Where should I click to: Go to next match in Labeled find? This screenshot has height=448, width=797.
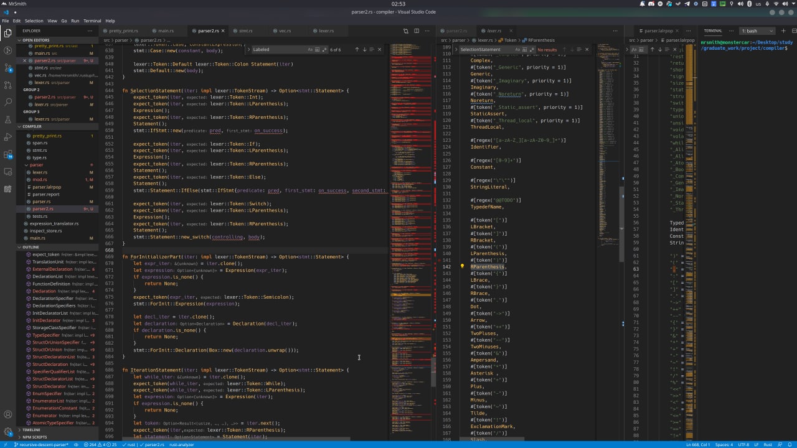364,49
